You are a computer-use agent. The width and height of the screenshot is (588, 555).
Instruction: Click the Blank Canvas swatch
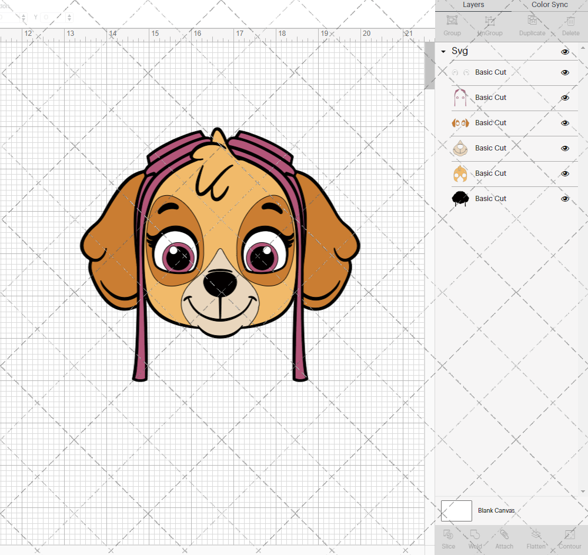(456, 511)
